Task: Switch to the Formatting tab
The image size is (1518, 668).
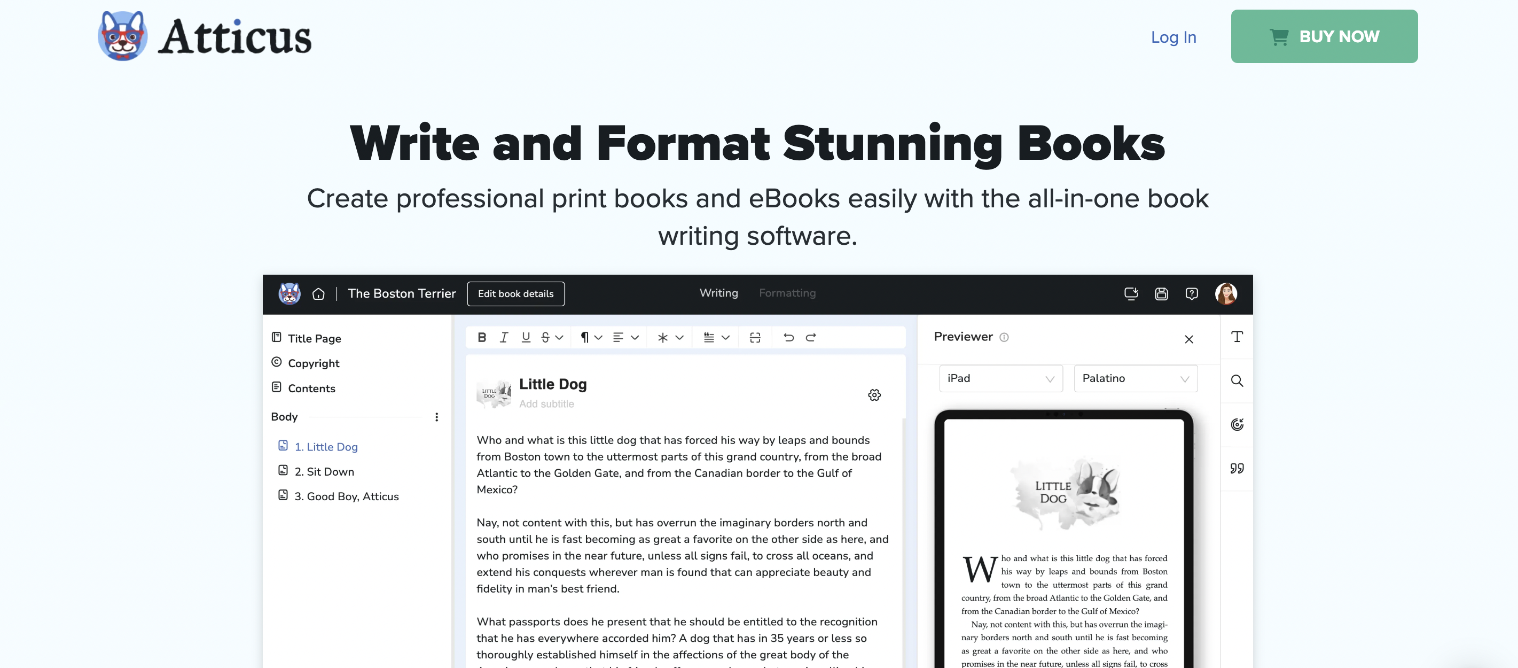Action: (x=787, y=293)
